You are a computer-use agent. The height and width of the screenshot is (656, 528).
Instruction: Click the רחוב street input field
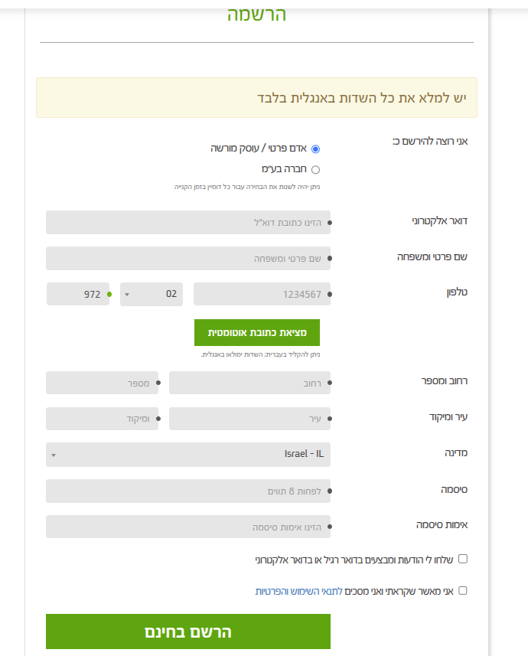tap(249, 383)
